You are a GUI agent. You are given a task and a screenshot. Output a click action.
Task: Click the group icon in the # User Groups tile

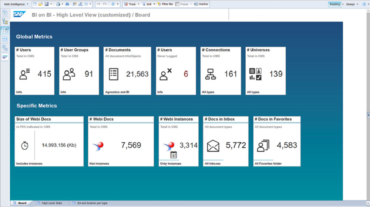tap(69, 74)
